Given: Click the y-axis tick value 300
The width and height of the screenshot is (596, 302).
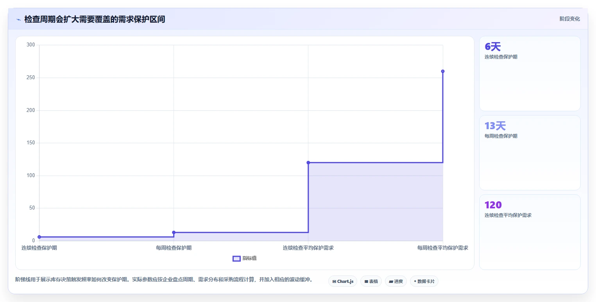Looking at the screenshot, I should [x=30, y=45].
